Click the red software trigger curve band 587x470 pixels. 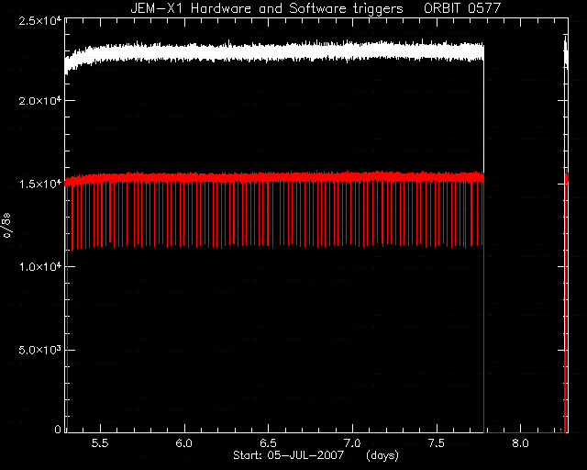pos(275,178)
